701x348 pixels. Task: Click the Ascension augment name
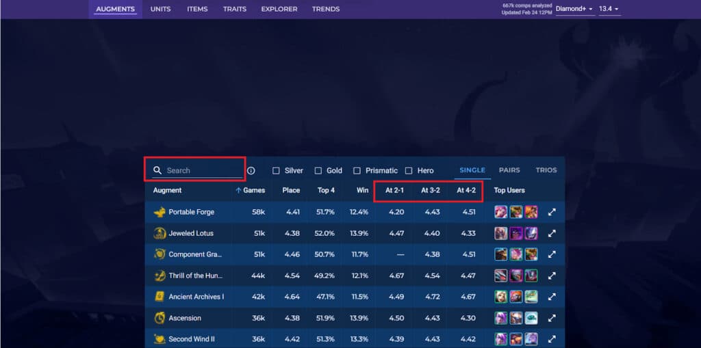click(x=185, y=318)
